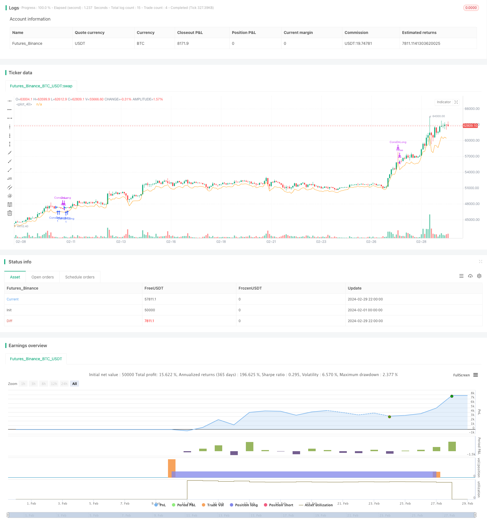Image resolution: width=487 pixels, height=526 pixels.
Task: Click the <plot_40> indicator legend label
Action: tap(24, 104)
